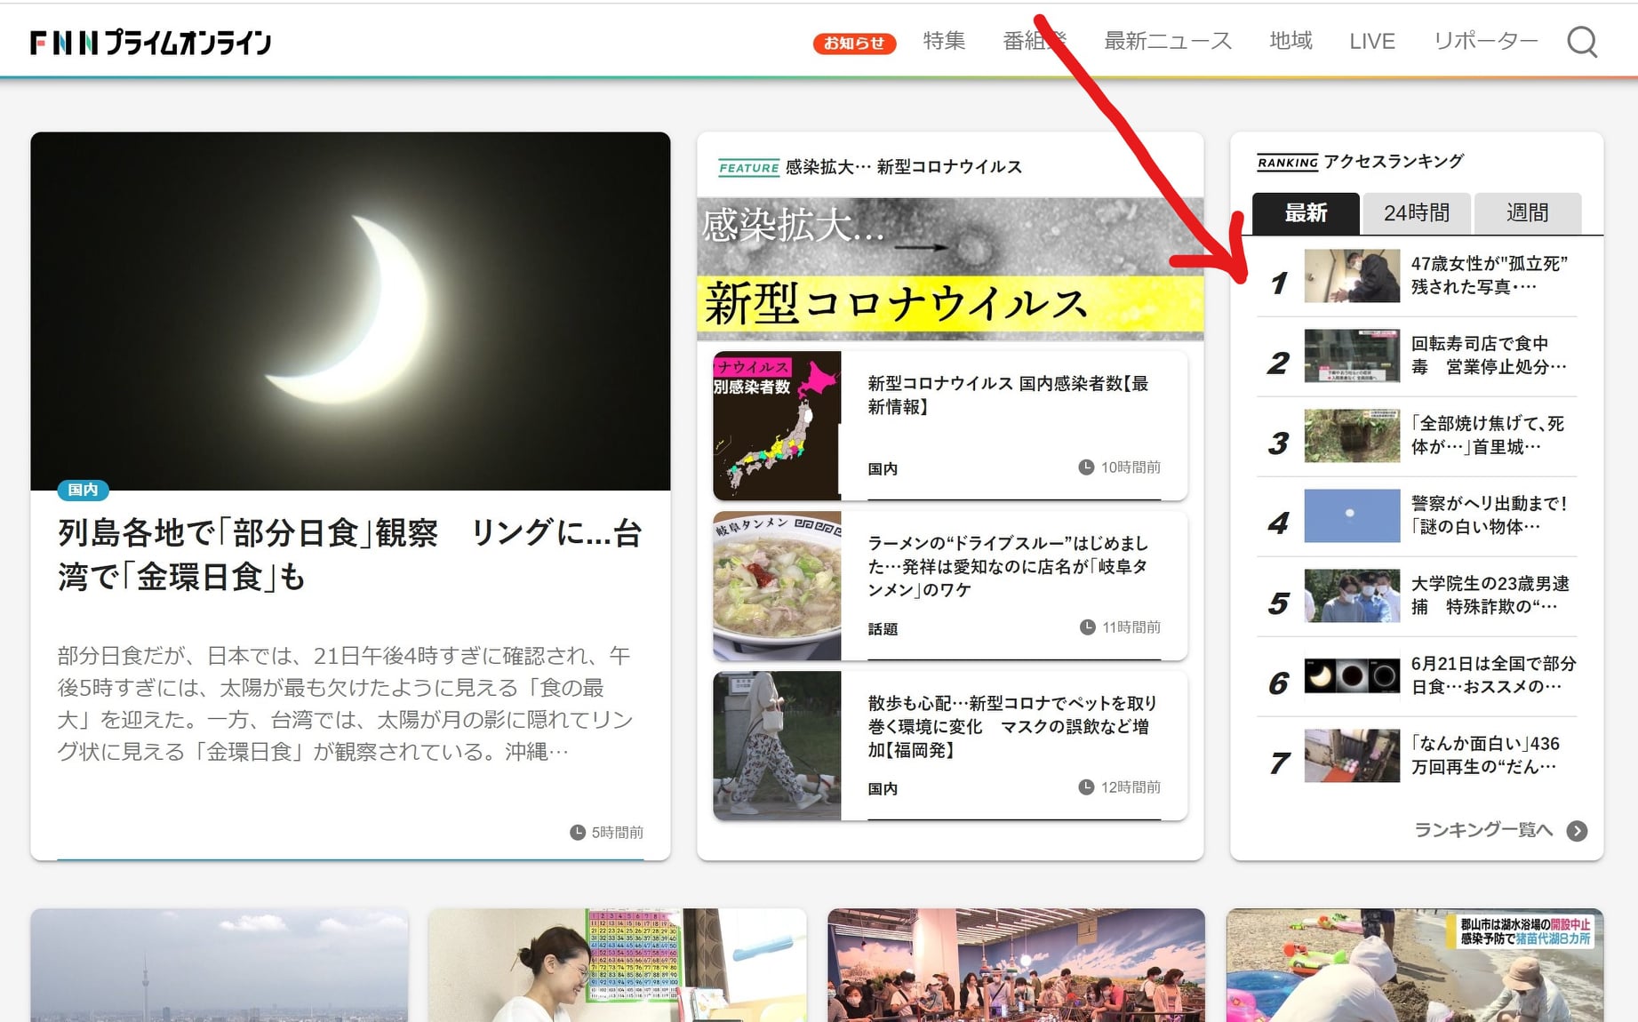Screen dimensions: 1638x1022
Task: Open the LIVE menu item
Action: point(1371,41)
